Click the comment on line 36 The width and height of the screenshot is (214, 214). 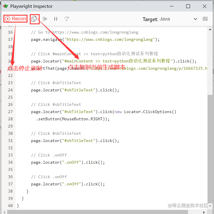[49, 177]
